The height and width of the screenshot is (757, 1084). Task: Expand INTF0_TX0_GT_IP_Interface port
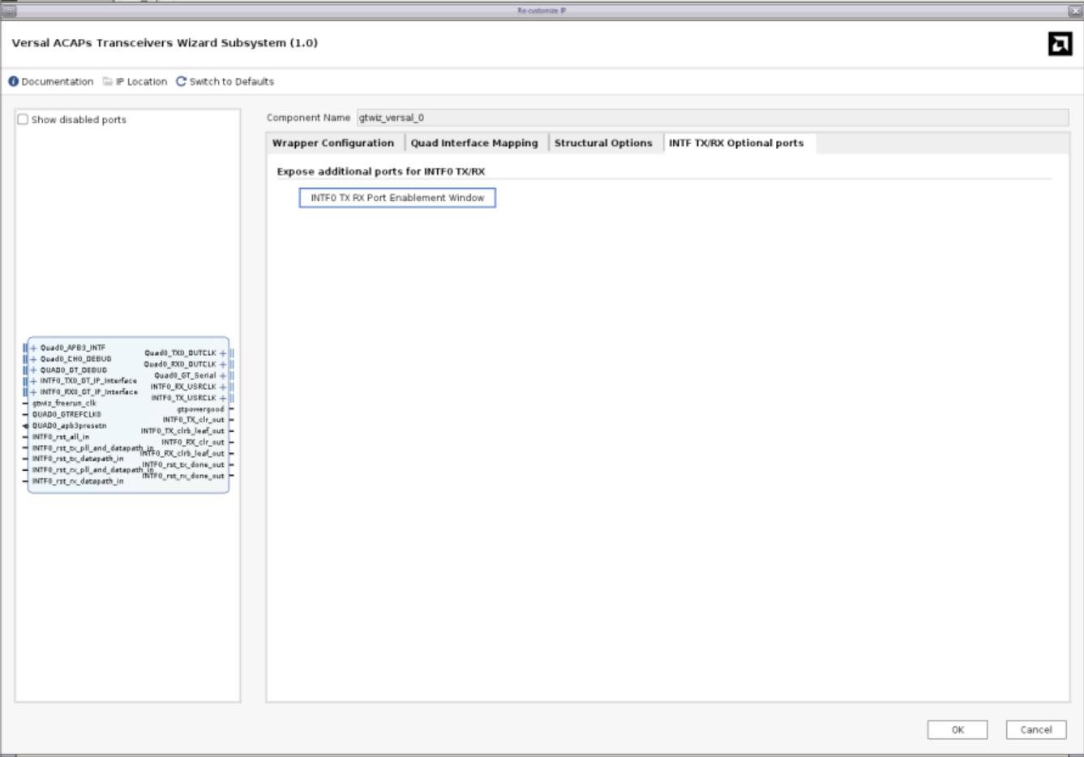[33, 381]
